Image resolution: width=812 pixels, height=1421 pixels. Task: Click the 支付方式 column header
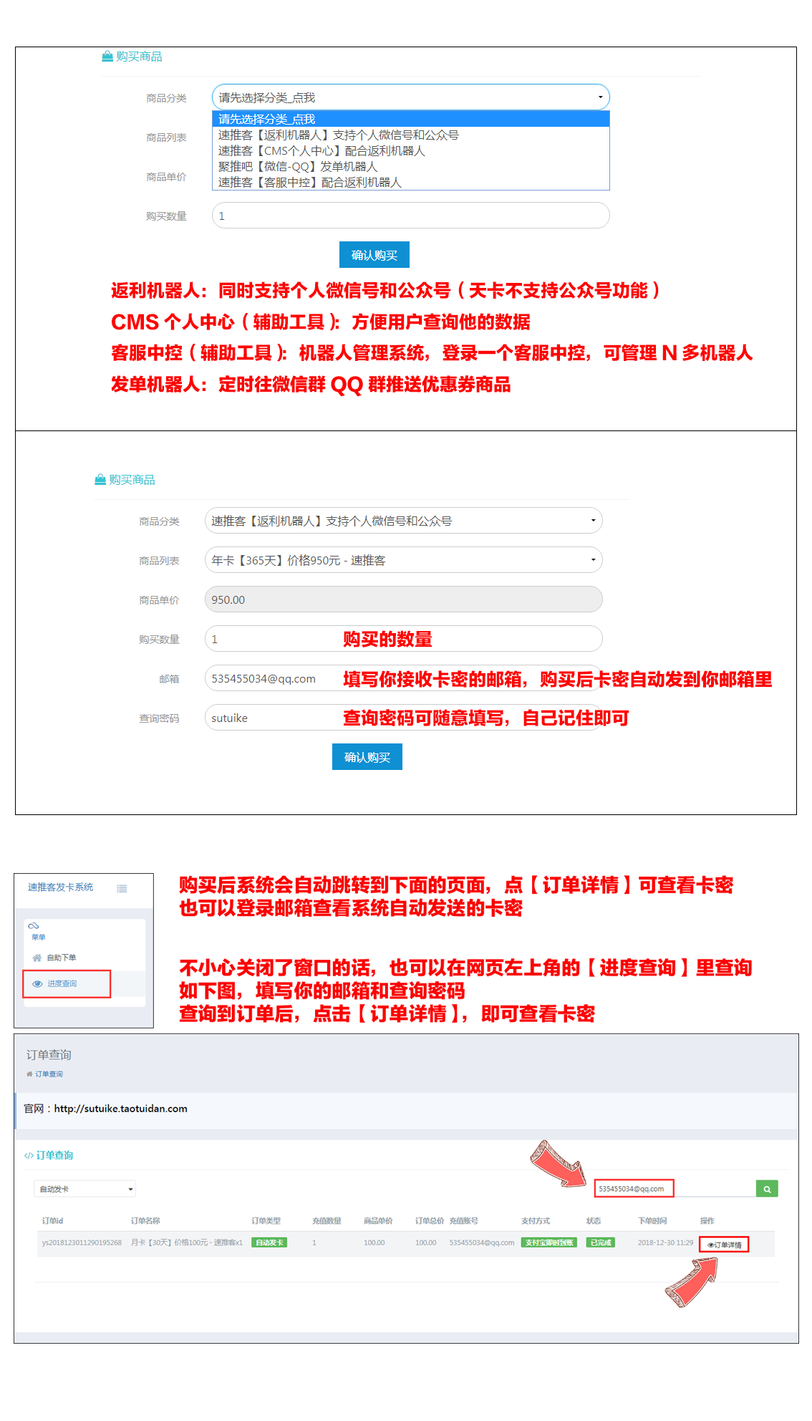point(536,1221)
